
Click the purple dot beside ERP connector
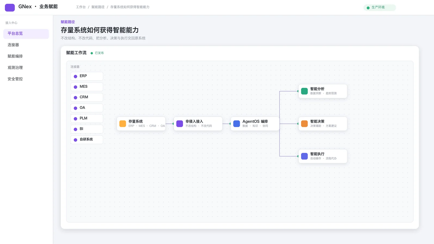pos(75,76)
